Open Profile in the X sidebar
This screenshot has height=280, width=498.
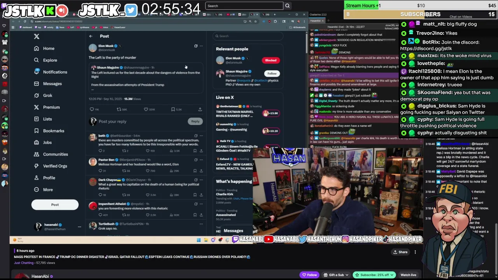click(x=44, y=178)
